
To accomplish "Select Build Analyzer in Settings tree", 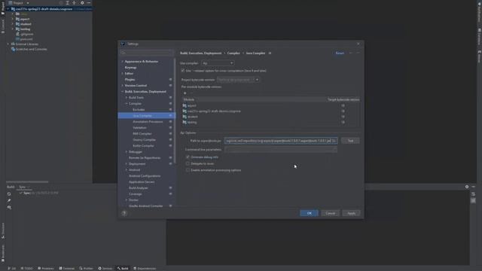I will 139,188.
